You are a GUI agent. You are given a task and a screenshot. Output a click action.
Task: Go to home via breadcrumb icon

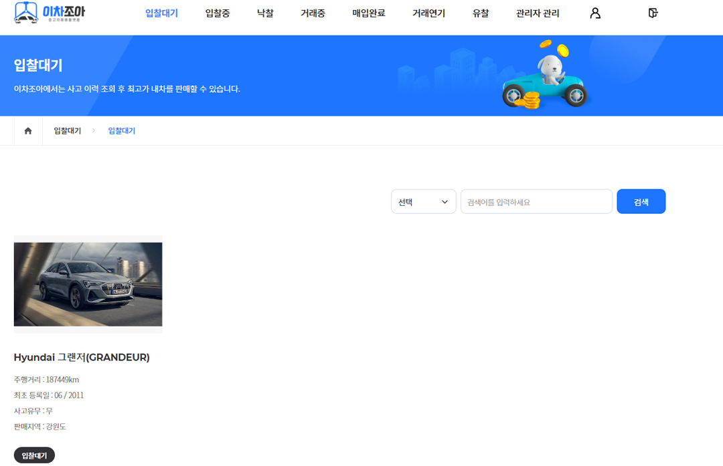point(28,131)
